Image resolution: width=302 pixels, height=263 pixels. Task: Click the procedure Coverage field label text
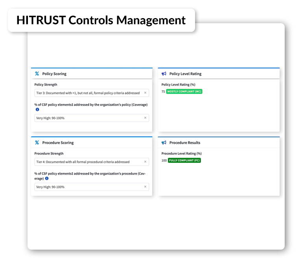[90, 176]
